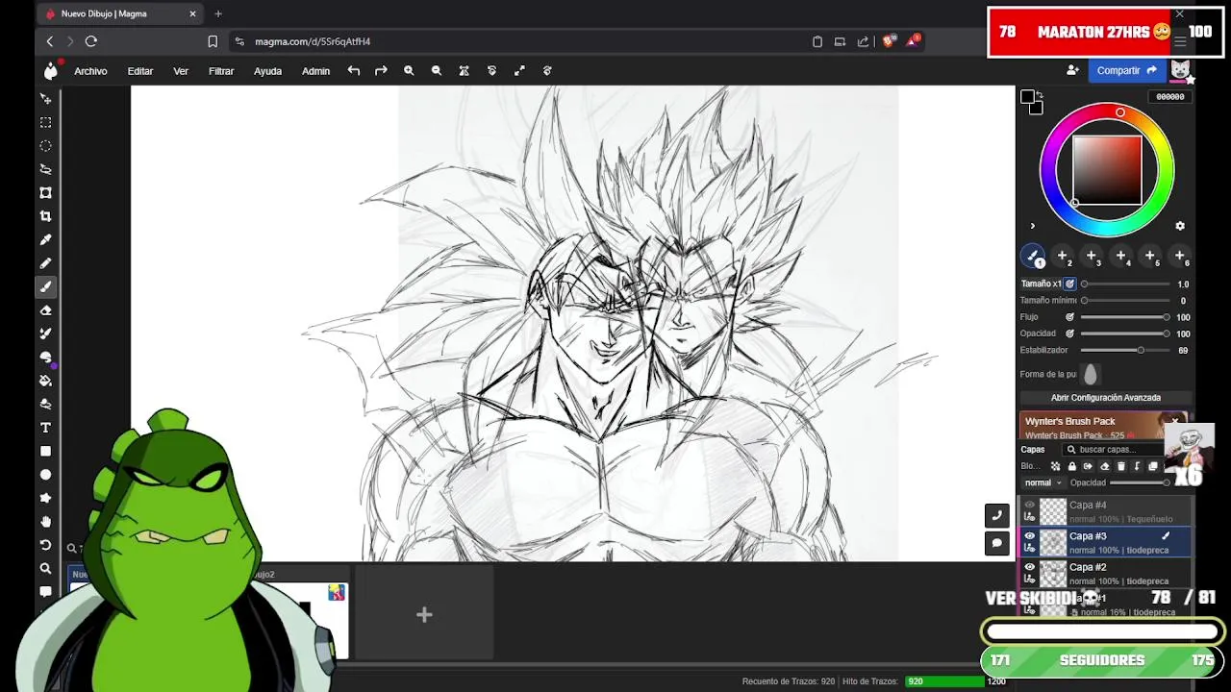Swap foreground and background colors
Viewport: 1231px width, 692px height.
pyautogui.click(x=1040, y=94)
